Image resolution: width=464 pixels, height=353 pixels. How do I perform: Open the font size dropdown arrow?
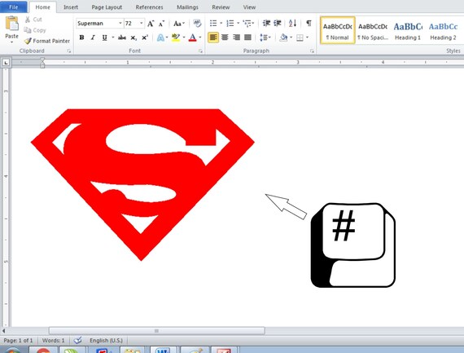point(141,23)
